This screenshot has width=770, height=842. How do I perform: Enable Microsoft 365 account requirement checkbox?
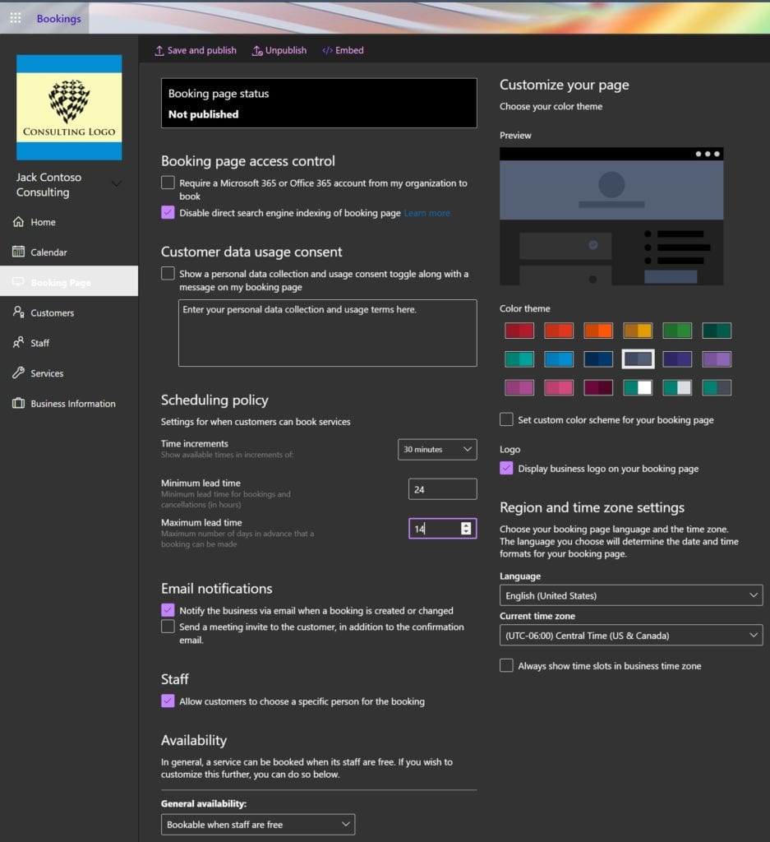coord(168,183)
